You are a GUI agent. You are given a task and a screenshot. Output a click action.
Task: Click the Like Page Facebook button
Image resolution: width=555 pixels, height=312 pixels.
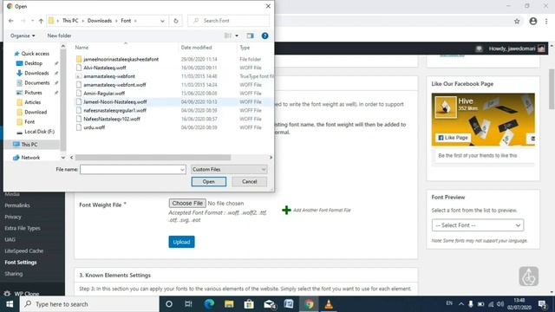pos(453,138)
